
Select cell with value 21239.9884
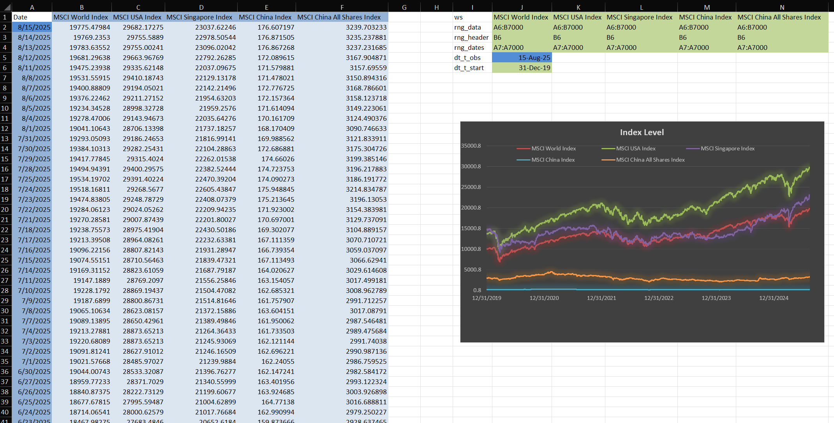point(201,361)
